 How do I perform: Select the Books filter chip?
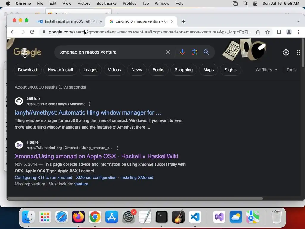coord(158,70)
